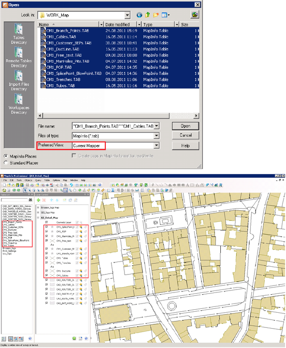Click the Open button in dialog
286x348 pixels.
[185, 126]
